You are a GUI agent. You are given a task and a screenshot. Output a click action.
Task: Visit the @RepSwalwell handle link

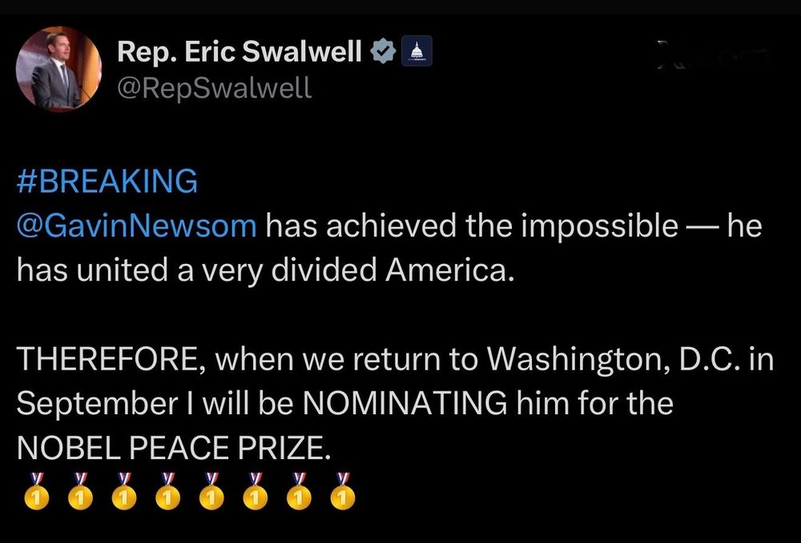214,88
